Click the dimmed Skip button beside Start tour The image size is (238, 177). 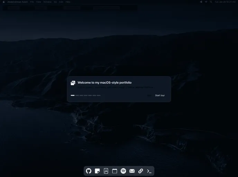(149, 95)
